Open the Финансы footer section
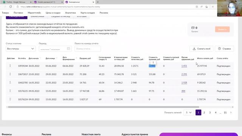This screenshot has height=136, width=242. pyautogui.click(x=7, y=134)
